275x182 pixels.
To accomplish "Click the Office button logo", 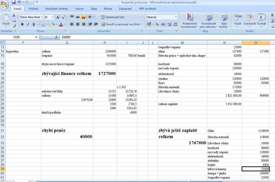I will point(5,4).
